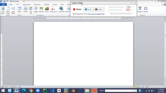Open the Table insert menu
Image resolution: width=166 pixels, height=93 pixels.
coord(19,10)
